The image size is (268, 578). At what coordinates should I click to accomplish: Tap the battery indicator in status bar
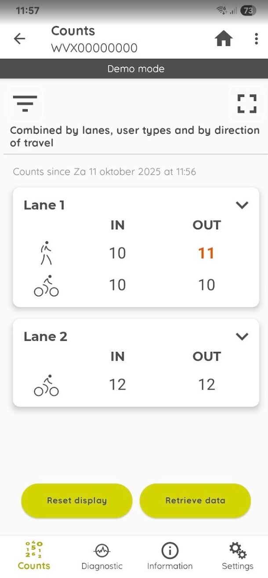tap(248, 11)
